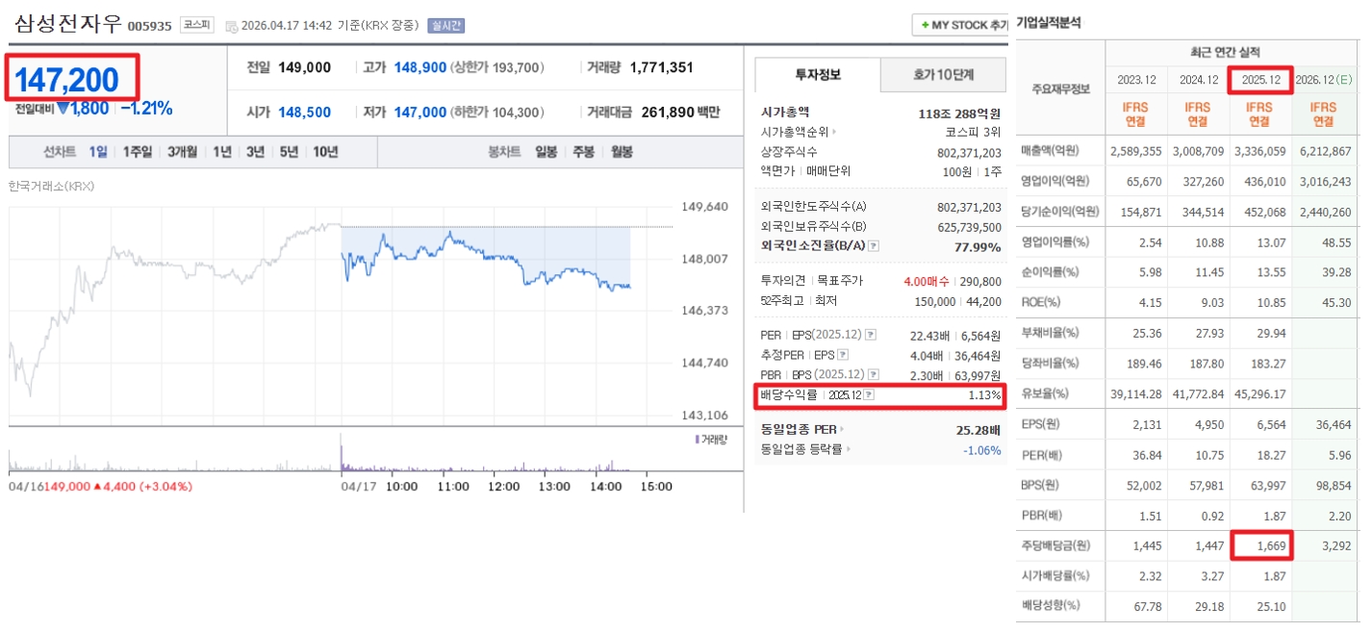Click the help icon beside 외국인소진율(B/A)
This screenshot has width=1372, height=632.
pos(874,246)
